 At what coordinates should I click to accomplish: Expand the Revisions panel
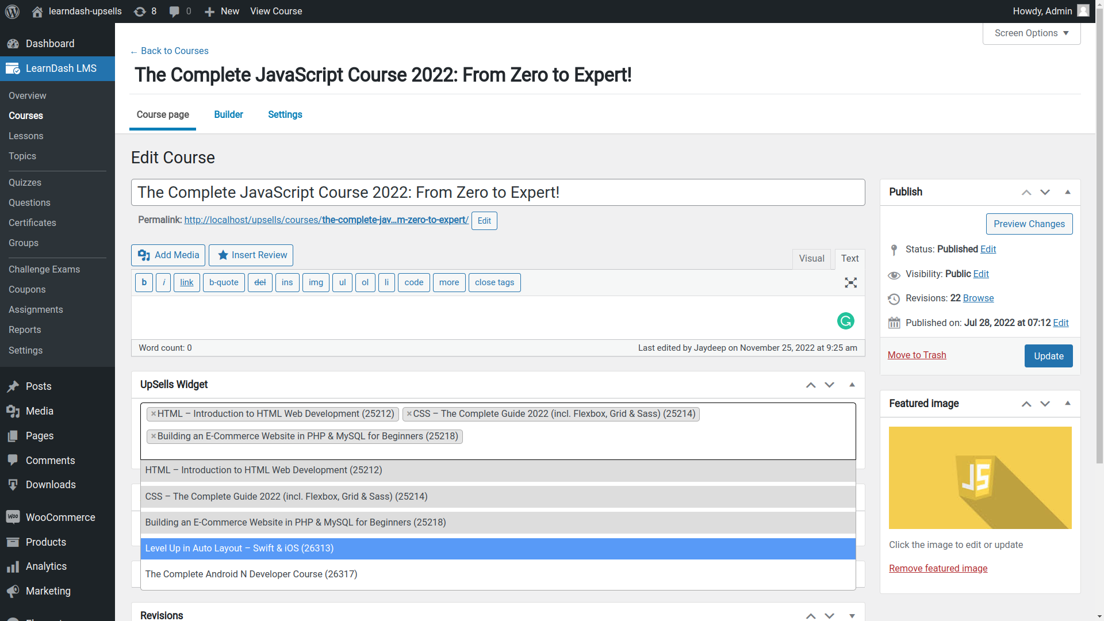pyautogui.click(x=852, y=616)
